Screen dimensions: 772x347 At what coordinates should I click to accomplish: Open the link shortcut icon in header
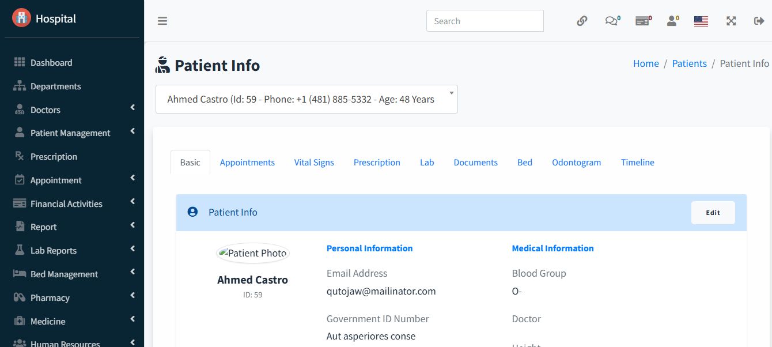click(582, 21)
